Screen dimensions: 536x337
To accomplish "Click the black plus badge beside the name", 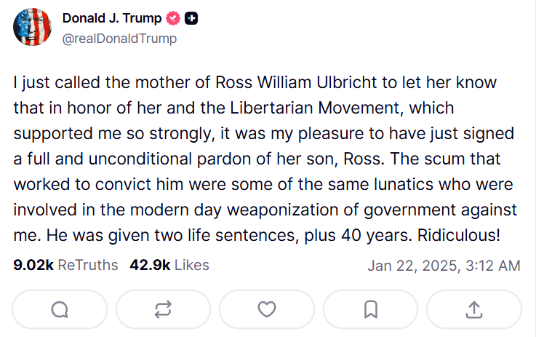I will pyautogui.click(x=191, y=17).
